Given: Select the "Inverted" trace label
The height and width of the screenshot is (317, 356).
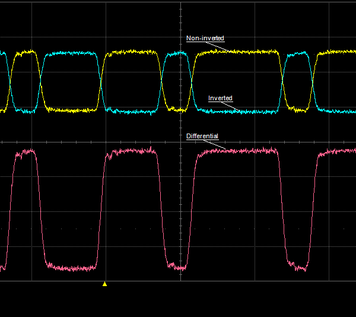Looking at the screenshot, I should coord(220,98).
